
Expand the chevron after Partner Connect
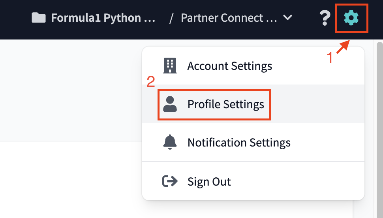(x=288, y=18)
